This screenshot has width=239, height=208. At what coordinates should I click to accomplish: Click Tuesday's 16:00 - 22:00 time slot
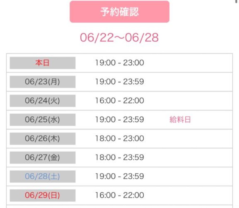click(120, 101)
